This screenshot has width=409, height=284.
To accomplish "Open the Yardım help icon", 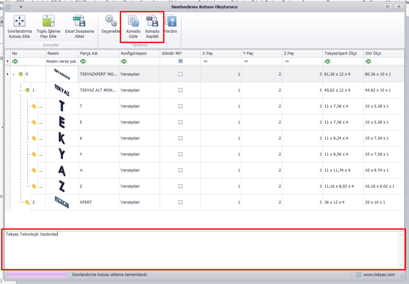I will [x=171, y=21].
